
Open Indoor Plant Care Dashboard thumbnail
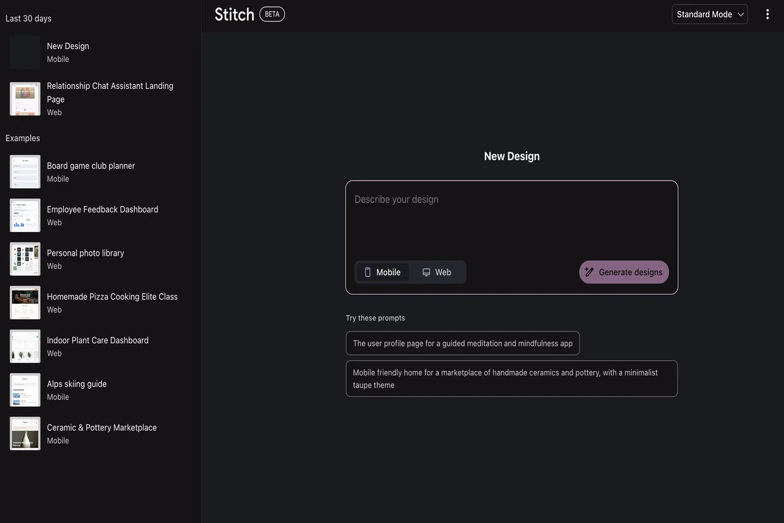(x=25, y=346)
